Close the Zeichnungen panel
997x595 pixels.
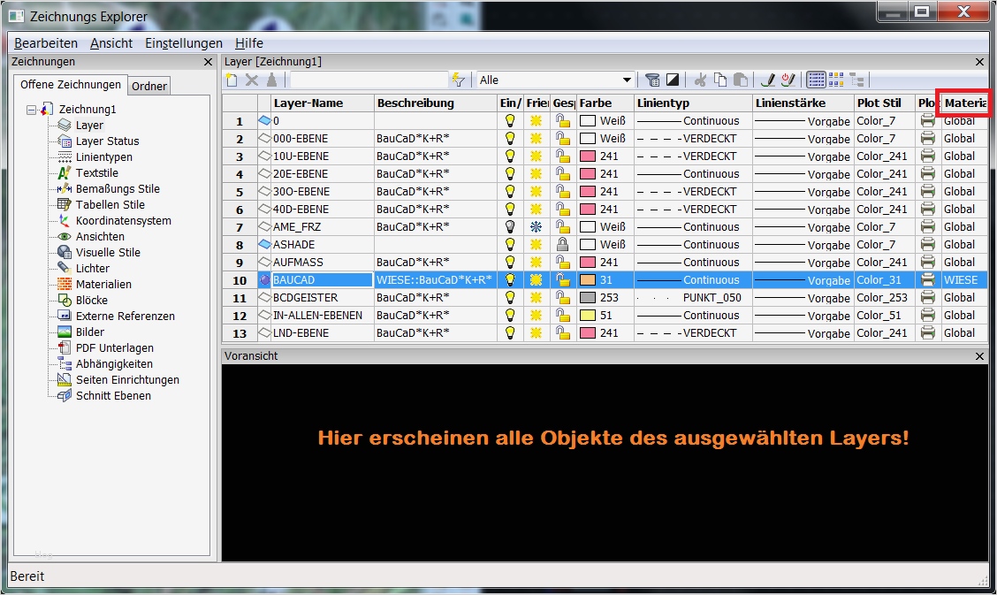coord(208,62)
